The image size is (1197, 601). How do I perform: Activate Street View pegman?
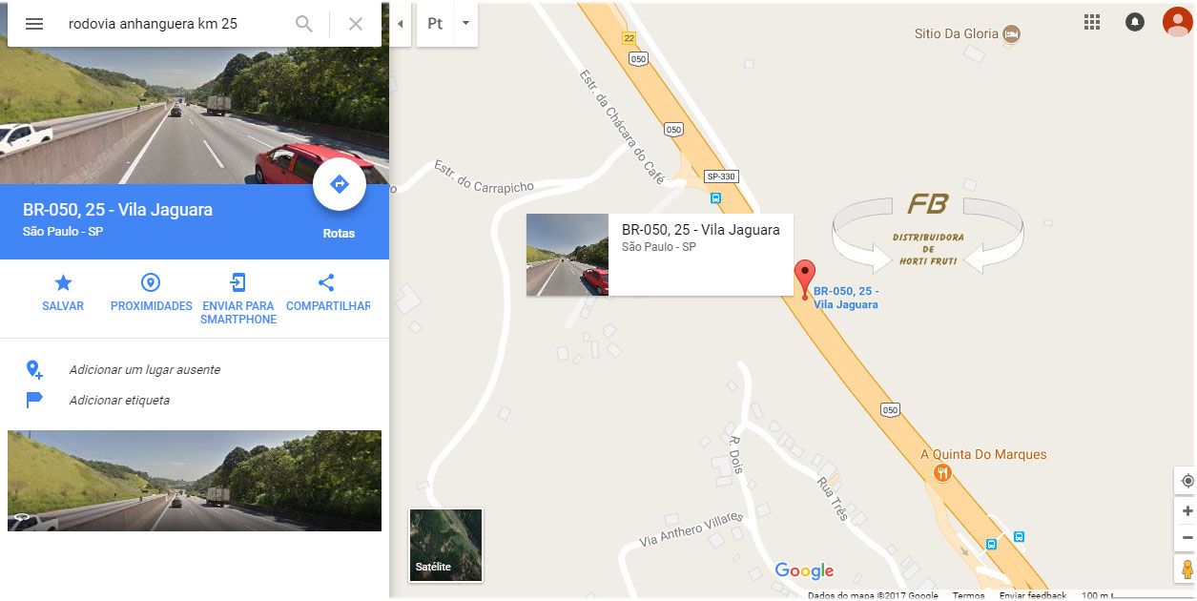pyautogui.click(x=1187, y=570)
